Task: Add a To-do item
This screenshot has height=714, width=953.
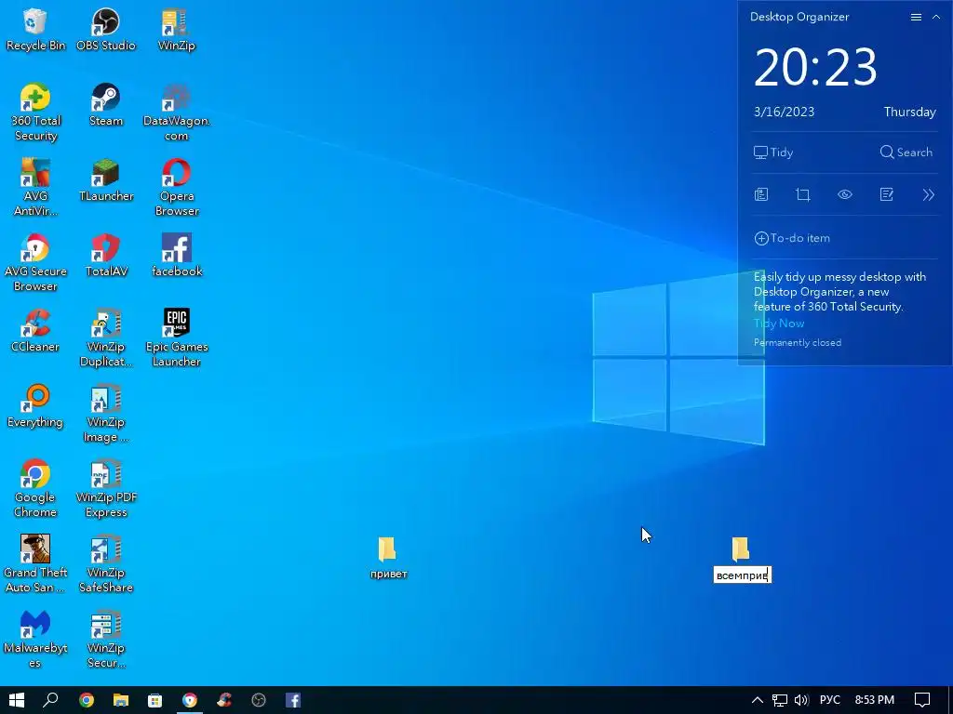Action: click(x=792, y=238)
